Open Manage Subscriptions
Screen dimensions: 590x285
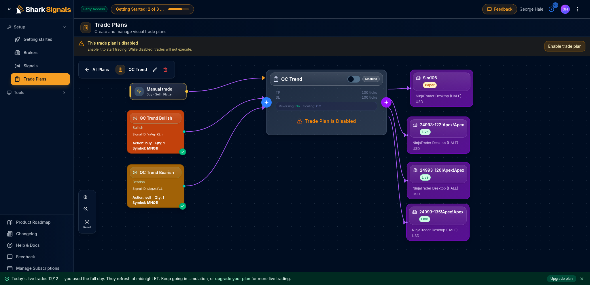tap(37, 268)
